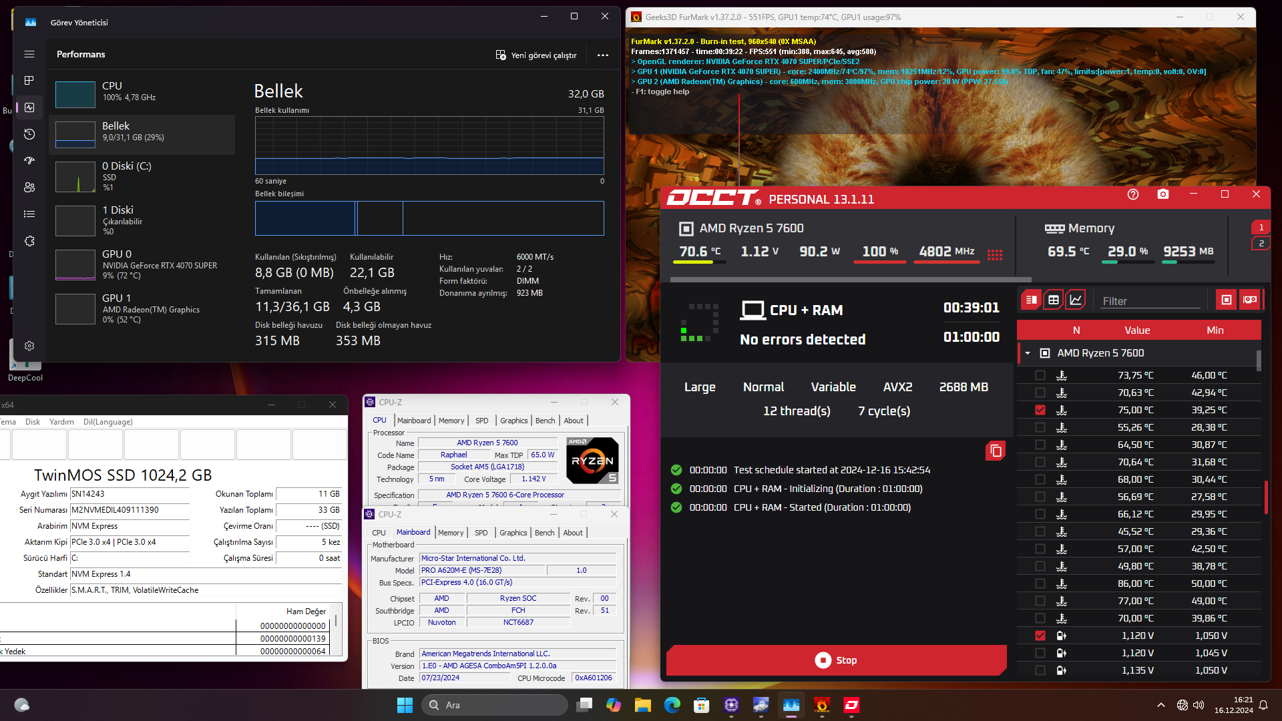
Task: Take a screenshot with OCCT camera icon
Action: [1162, 194]
